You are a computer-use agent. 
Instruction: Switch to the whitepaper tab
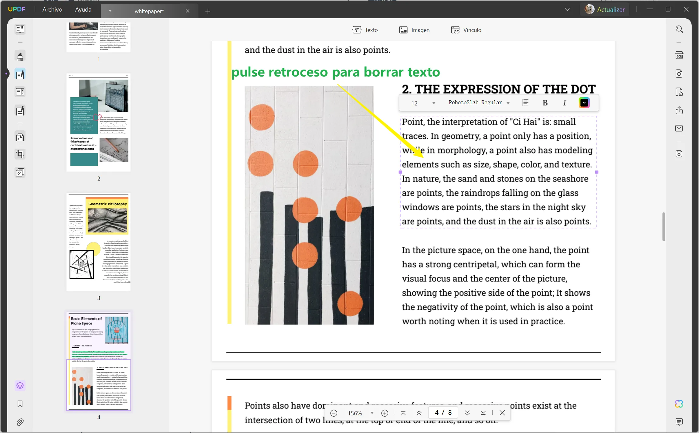[149, 11]
